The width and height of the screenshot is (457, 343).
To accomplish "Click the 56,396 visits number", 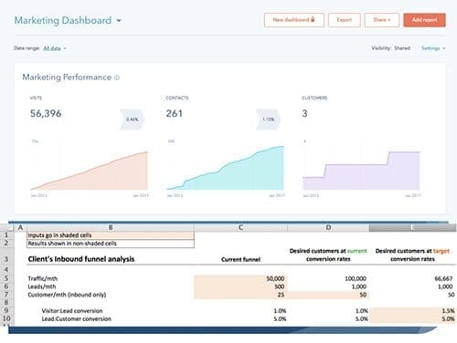I will click(46, 113).
